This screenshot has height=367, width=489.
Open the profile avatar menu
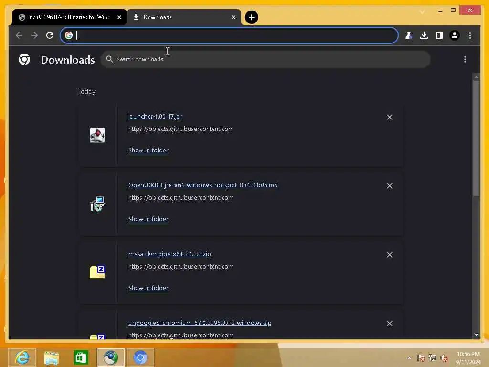[x=455, y=35]
